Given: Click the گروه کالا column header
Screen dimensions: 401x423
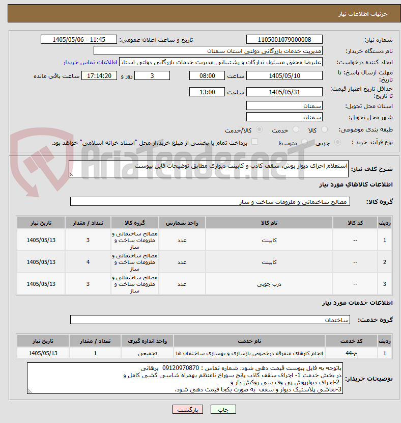Looking at the screenshot, I should pos(135,223).
